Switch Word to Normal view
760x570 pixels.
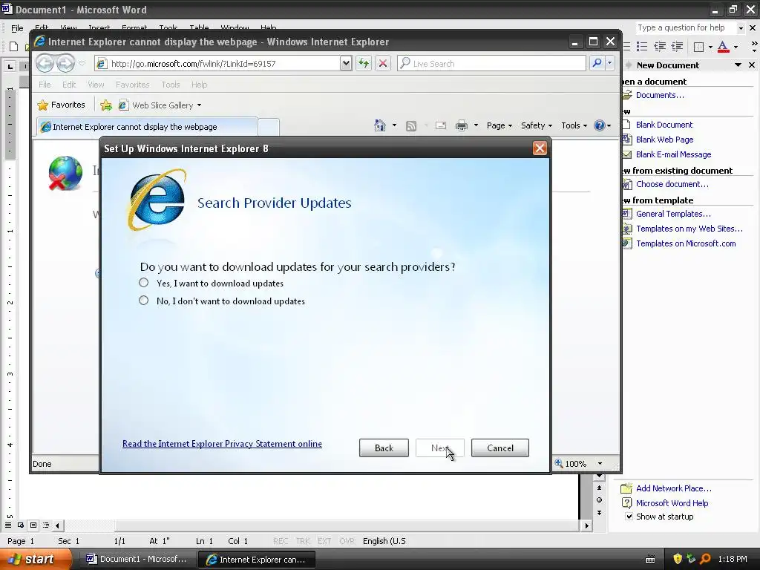(8, 525)
